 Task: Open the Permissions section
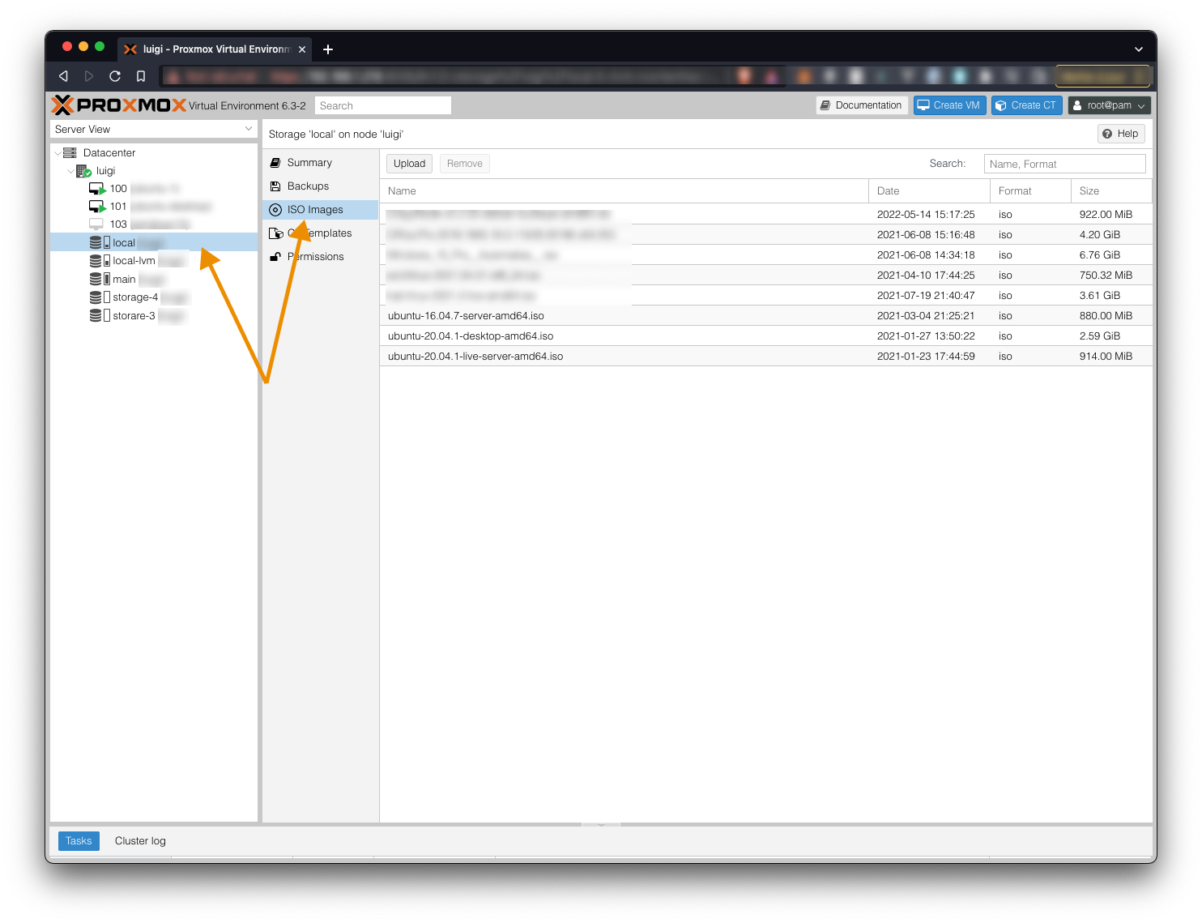tap(320, 257)
